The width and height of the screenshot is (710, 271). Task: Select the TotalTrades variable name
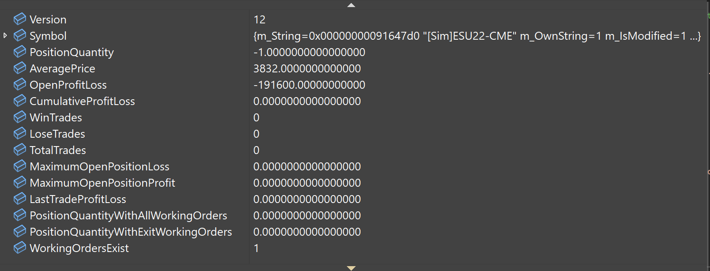(58, 150)
